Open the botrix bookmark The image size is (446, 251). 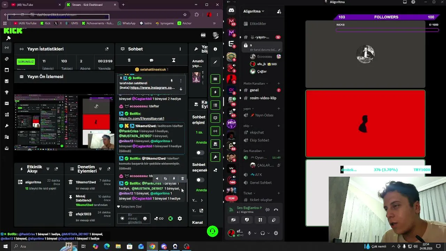point(146,23)
